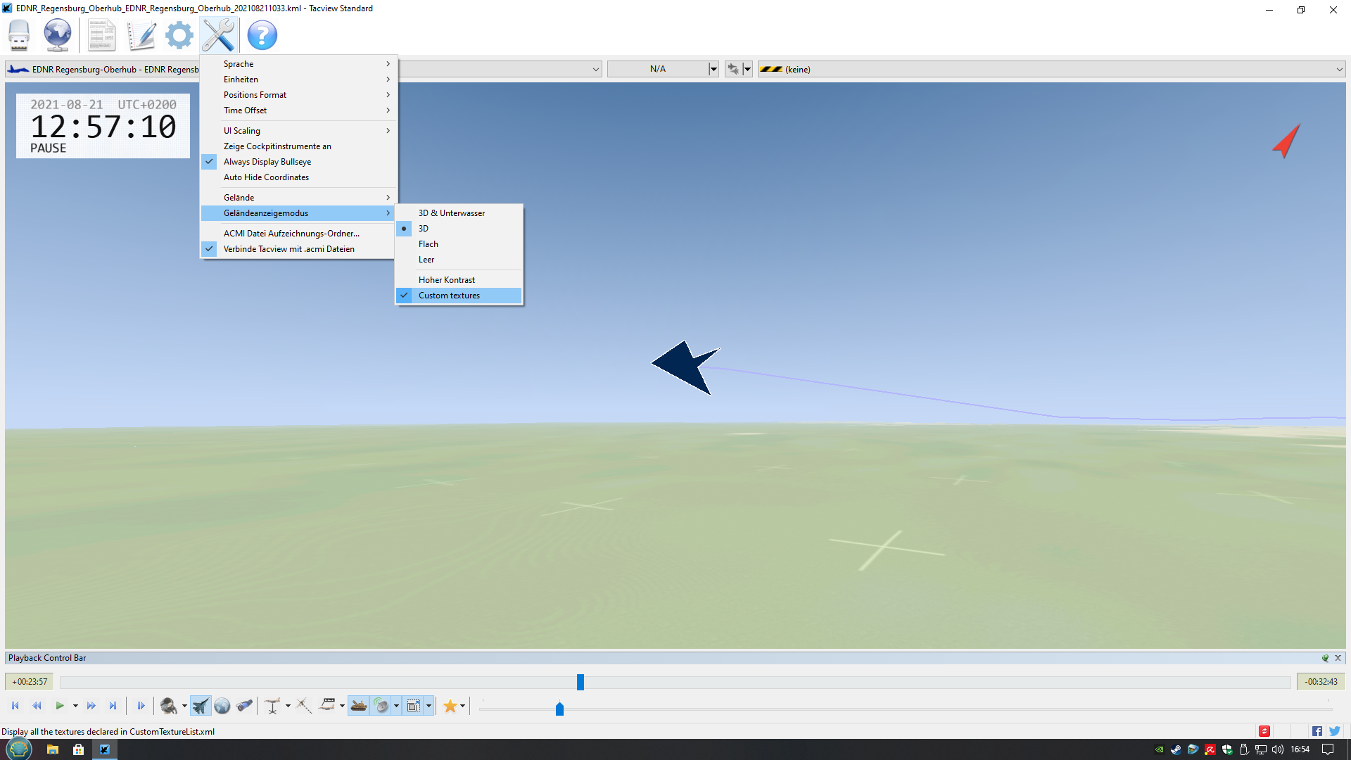Open dropdown arrow next to pilot helmet

click(184, 706)
